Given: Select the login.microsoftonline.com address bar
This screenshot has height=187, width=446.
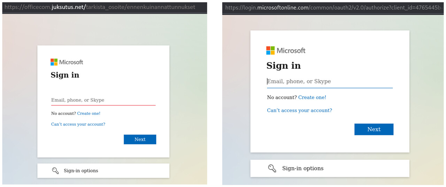Looking at the screenshot, I should point(333,7).
